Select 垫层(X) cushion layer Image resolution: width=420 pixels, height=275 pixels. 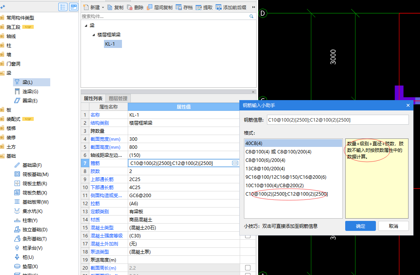coord(26,267)
